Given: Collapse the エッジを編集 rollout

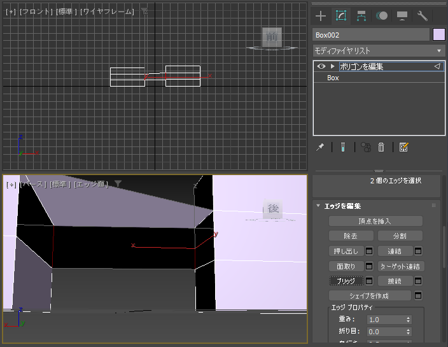Looking at the screenshot, I should 318,206.
